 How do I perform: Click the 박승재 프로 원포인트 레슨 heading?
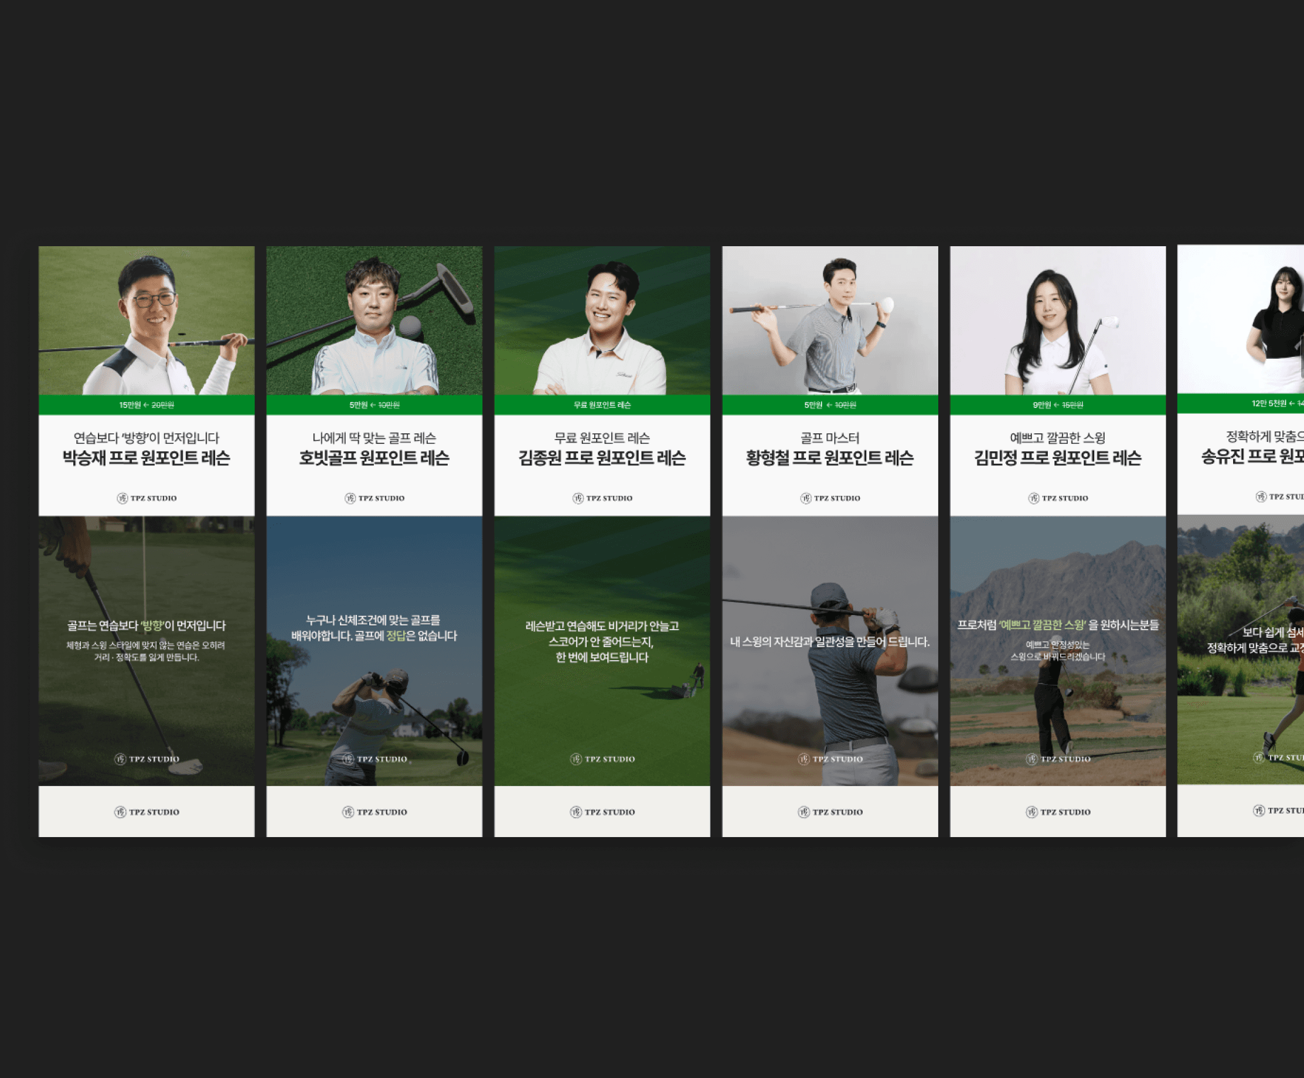(x=147, y=458)
